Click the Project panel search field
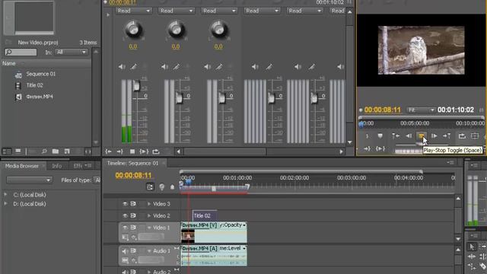 pos(21,53)
